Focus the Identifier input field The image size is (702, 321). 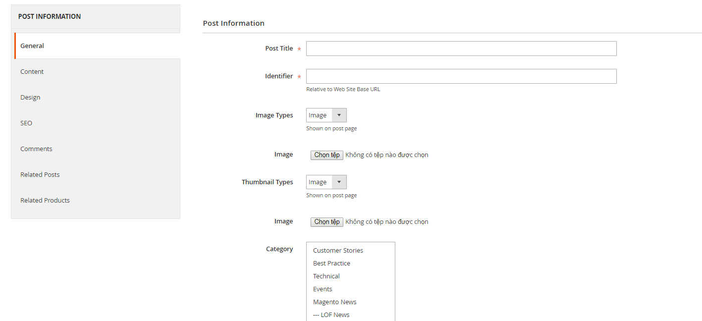coord(461,76)
